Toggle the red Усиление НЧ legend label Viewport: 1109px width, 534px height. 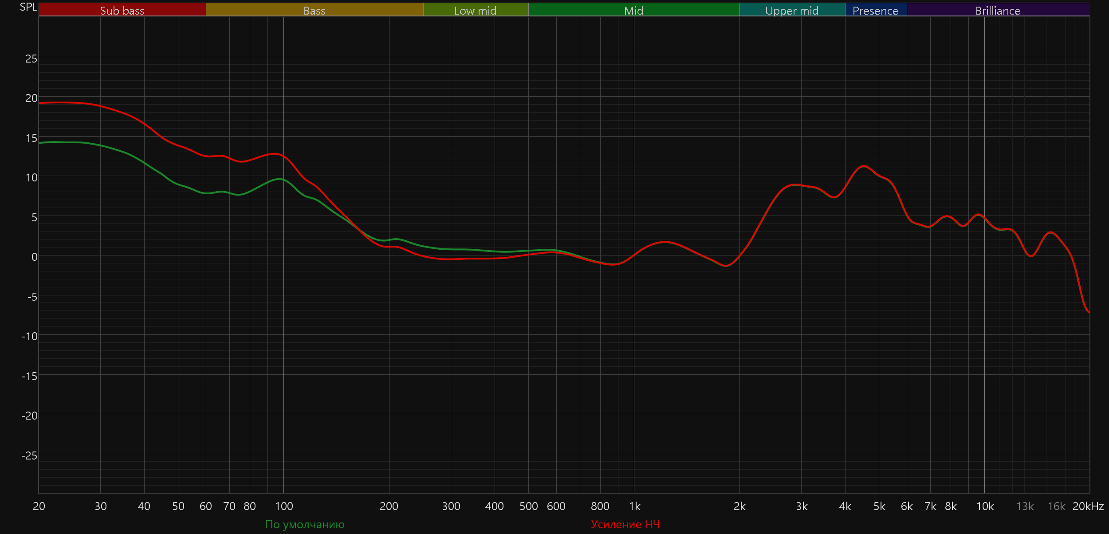(x=625, y=524)
